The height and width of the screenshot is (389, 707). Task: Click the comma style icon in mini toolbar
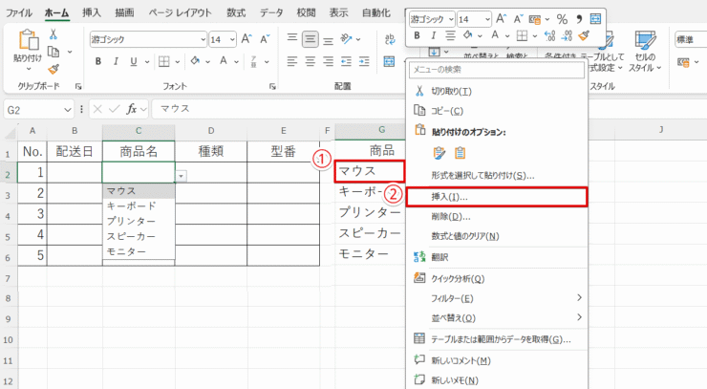tap(578, 19)
